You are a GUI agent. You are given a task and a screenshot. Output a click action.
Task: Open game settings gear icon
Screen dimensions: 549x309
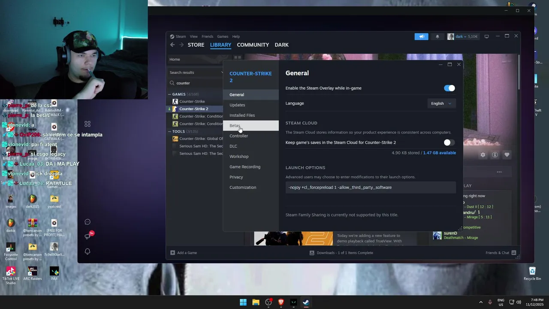(483, 155)
